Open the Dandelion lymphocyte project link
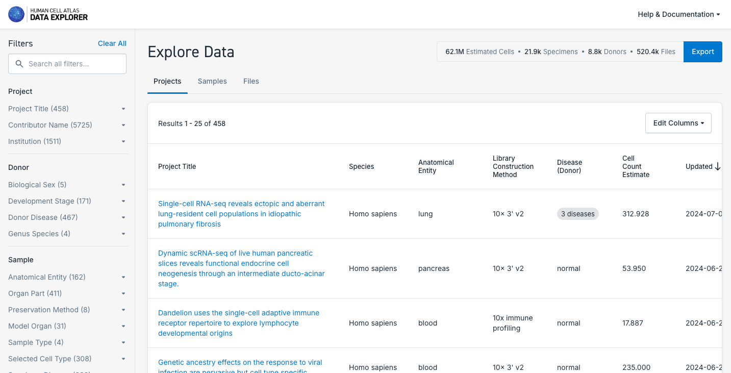This screenshot has height=373, width=731. point(239,323)
